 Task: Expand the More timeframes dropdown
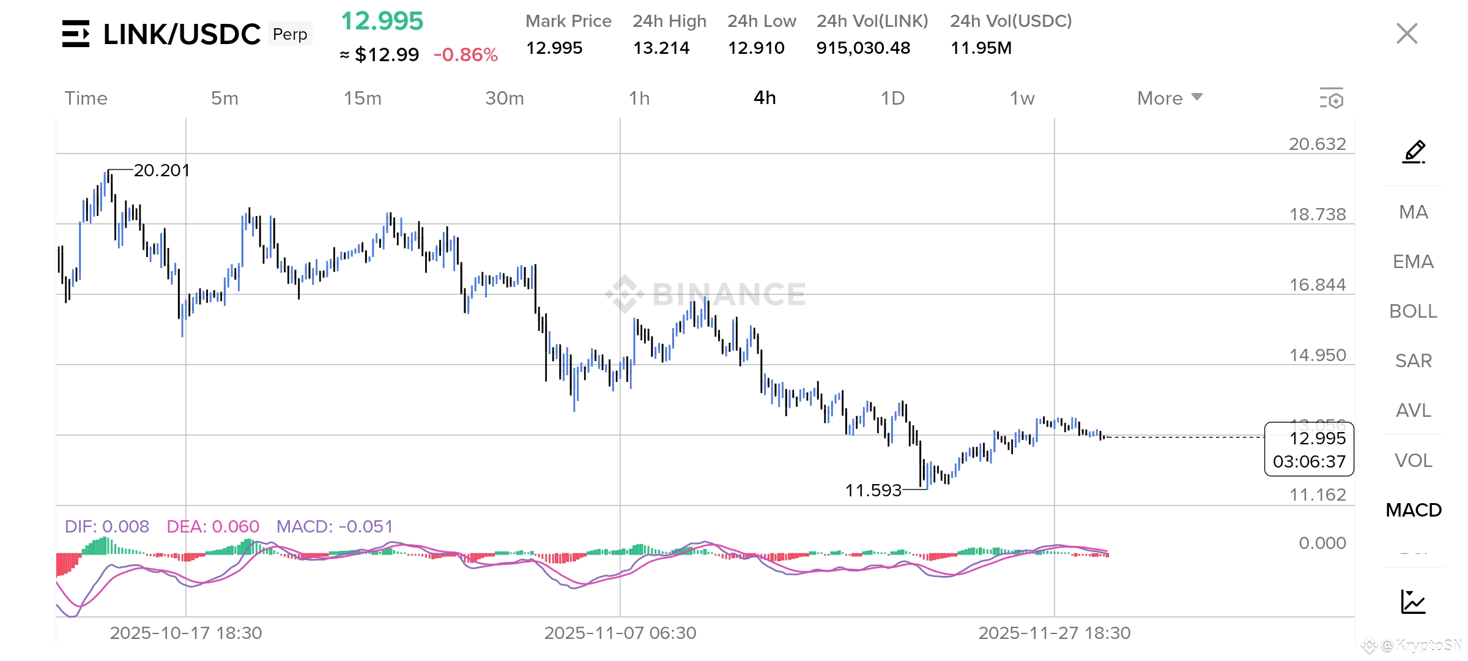[1170, 98]
